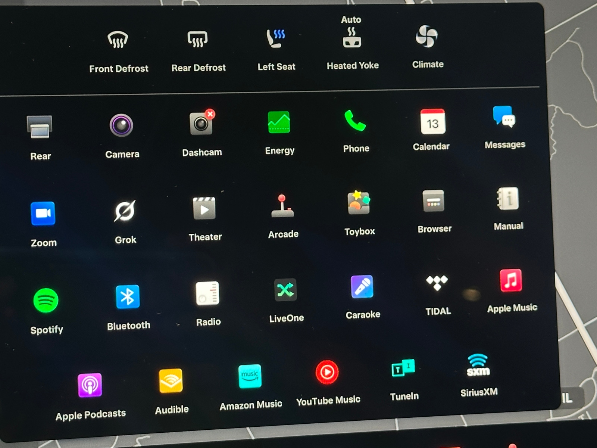Turn on Left Seat heating
Screen dimensions: 597x448
click(x=276, y=38)
